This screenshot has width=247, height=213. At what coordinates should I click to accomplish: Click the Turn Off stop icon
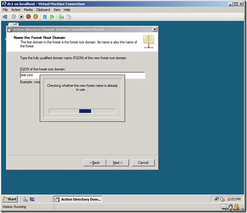pyautogui.click(x=21, y=17)
